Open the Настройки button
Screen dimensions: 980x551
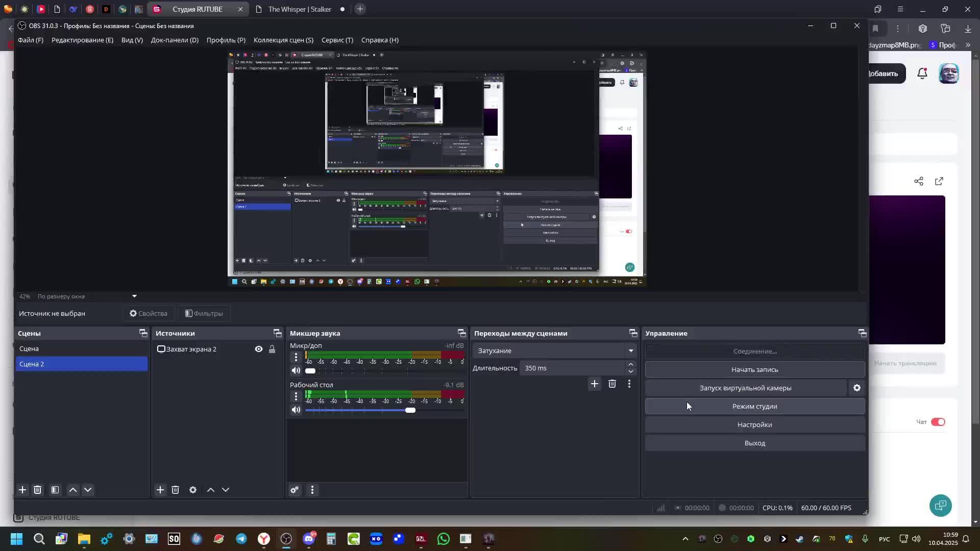pyautogui.click(x=754, y=424)
